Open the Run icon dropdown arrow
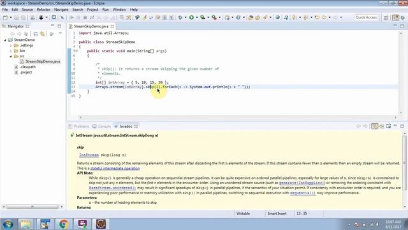The image size is (408, 230). [x=197, y=17]
